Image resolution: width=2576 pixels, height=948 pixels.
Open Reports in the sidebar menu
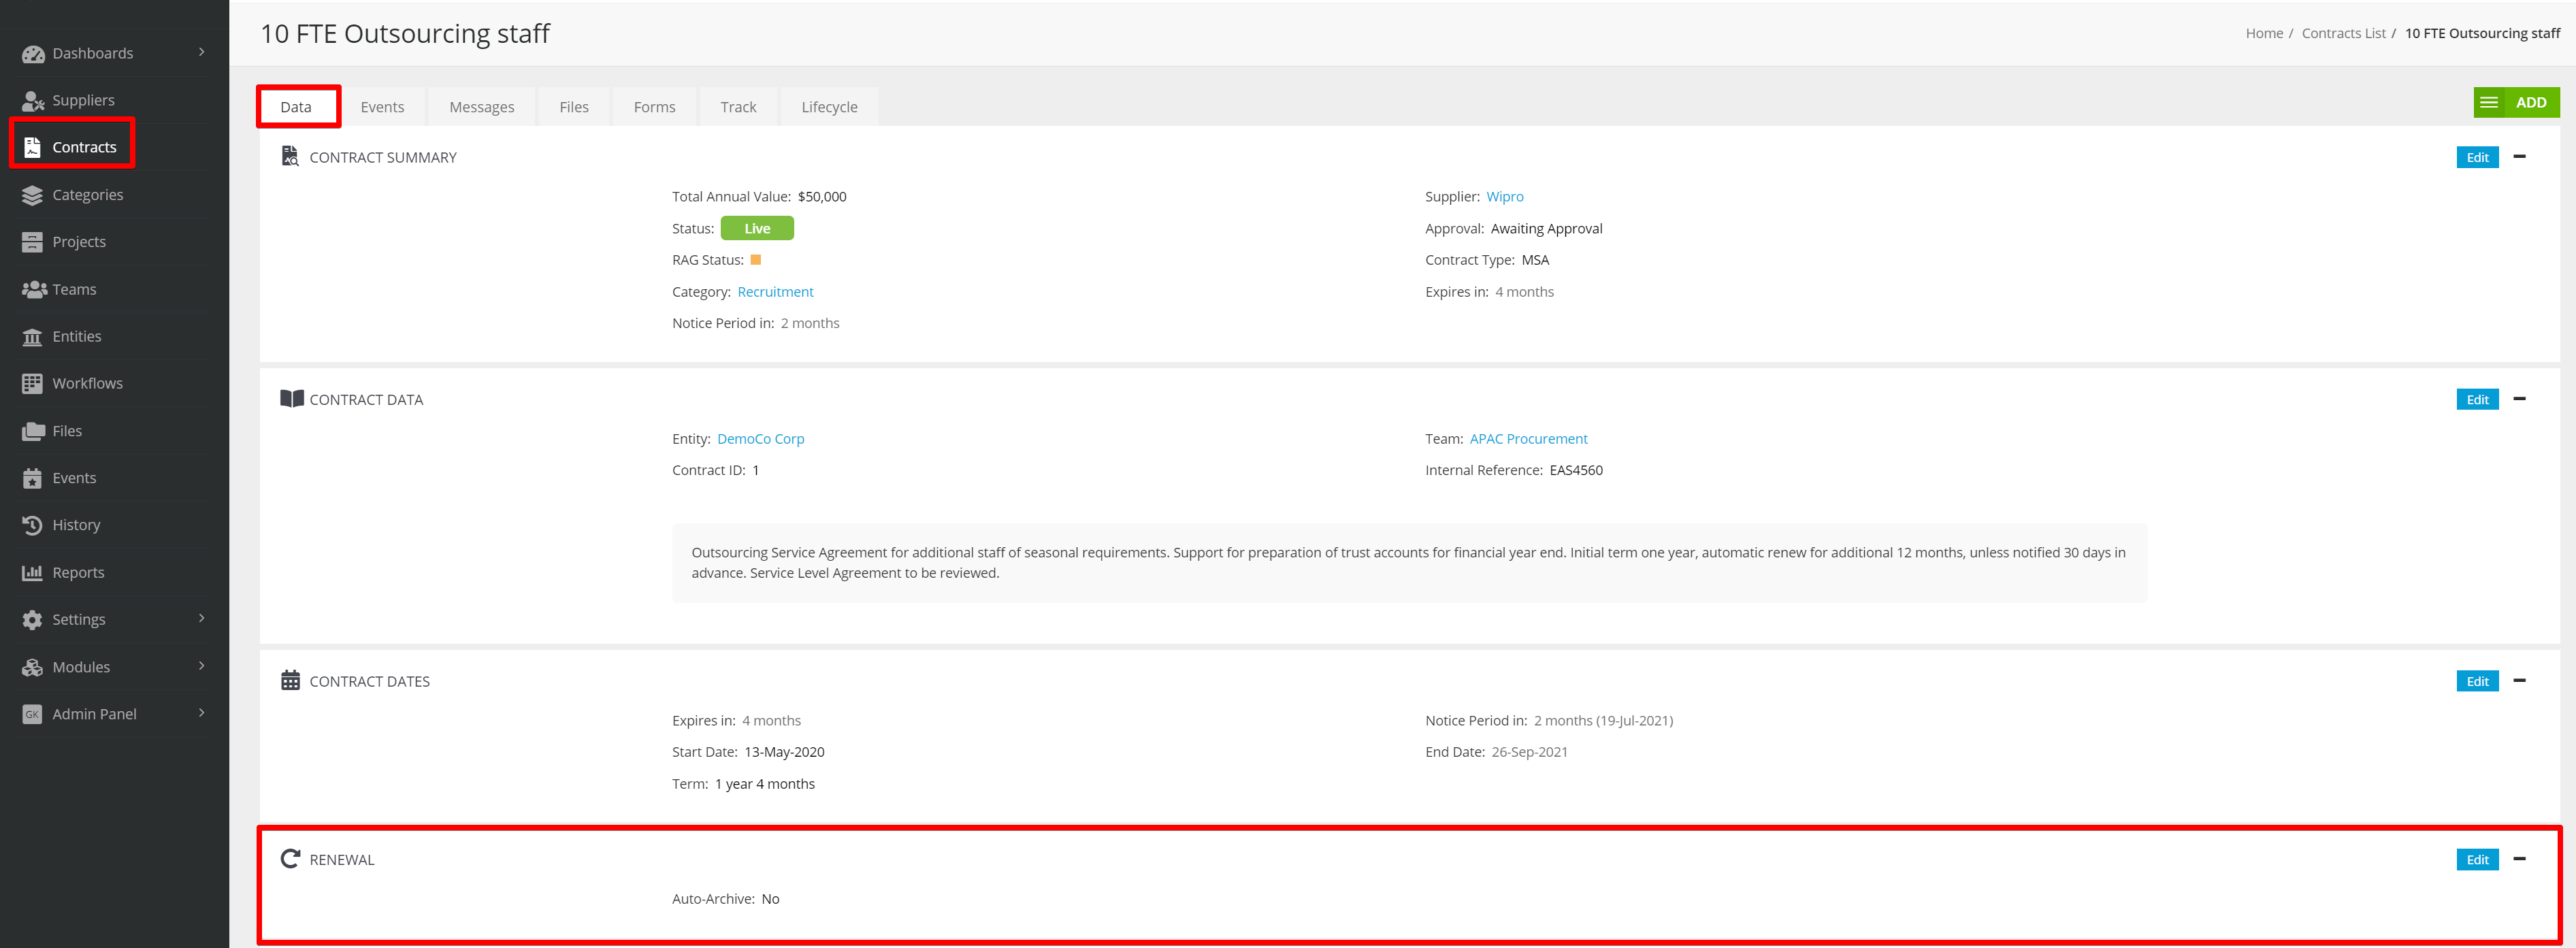[78, 573]
